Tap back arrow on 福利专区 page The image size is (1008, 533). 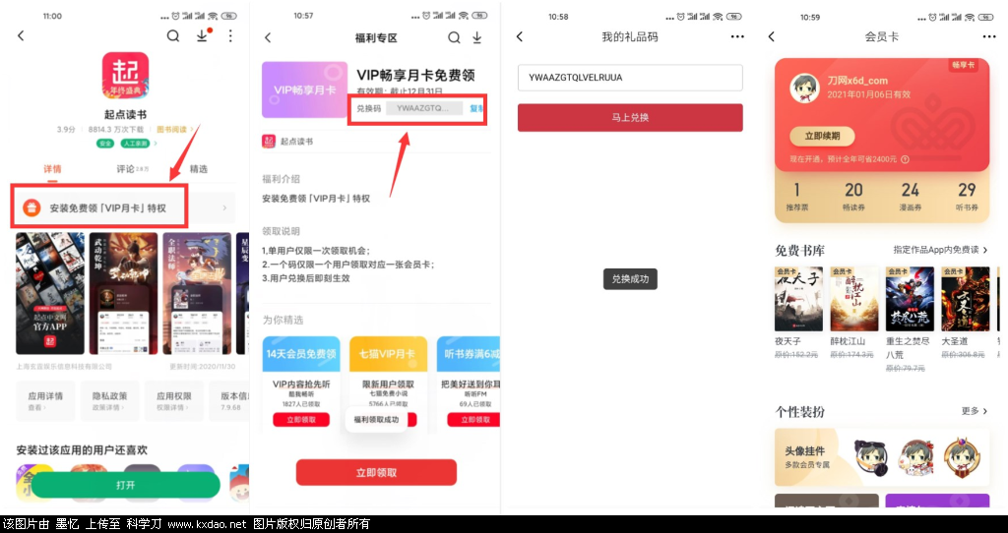click(x=268, y=37)
